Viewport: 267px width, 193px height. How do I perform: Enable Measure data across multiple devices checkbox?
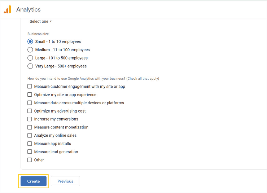[30, 102]
